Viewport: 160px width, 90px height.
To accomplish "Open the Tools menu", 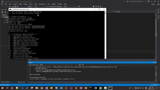I will [x=35, y=4].
